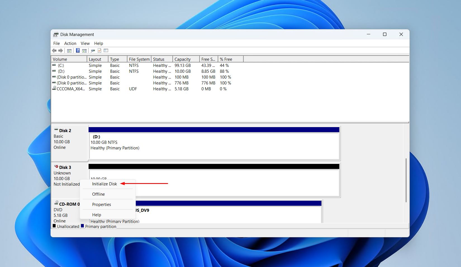Click the CCCOMA_X64 volume disc icon

click(54, 88)
